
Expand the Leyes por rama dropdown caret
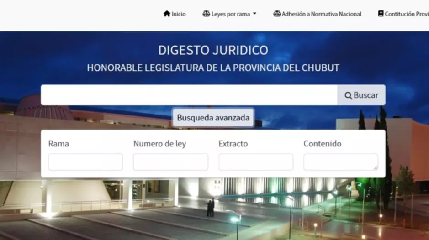pos(254,14)
